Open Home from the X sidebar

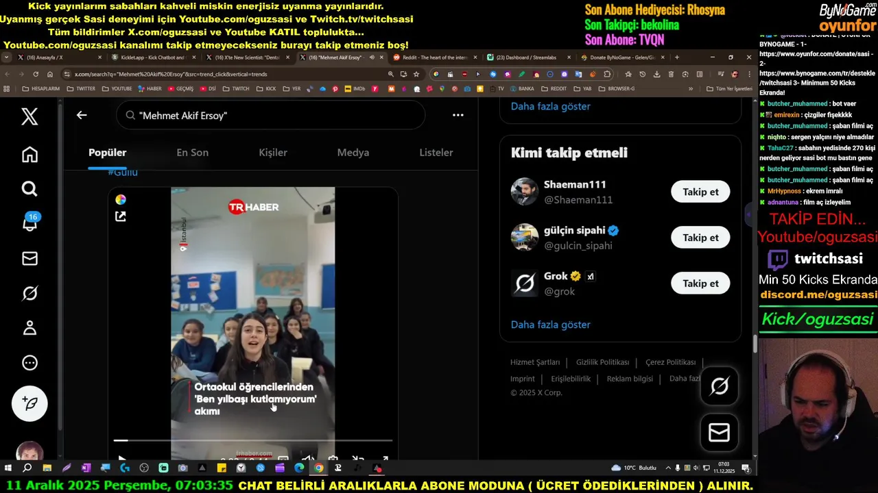[x=29, y=155]
